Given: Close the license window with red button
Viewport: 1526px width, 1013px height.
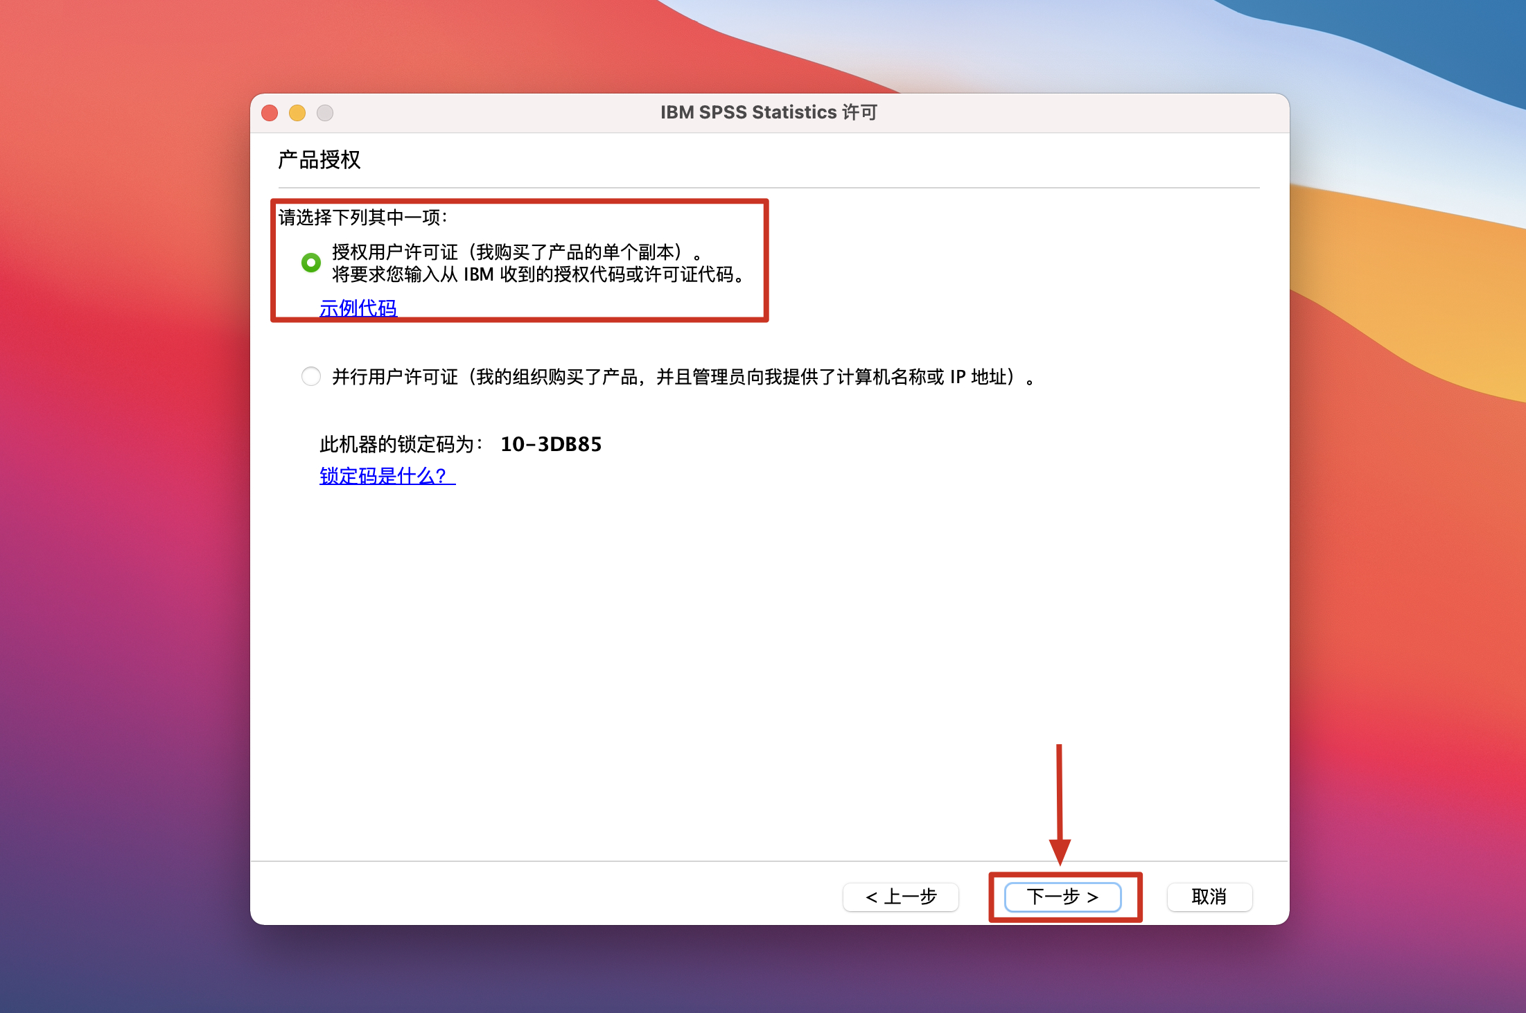Looking at the screenshot, I should click(270, 113).
